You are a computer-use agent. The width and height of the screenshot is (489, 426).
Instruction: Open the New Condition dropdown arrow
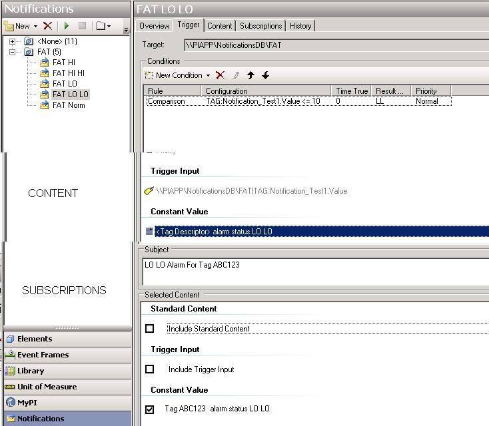[208, 75]
